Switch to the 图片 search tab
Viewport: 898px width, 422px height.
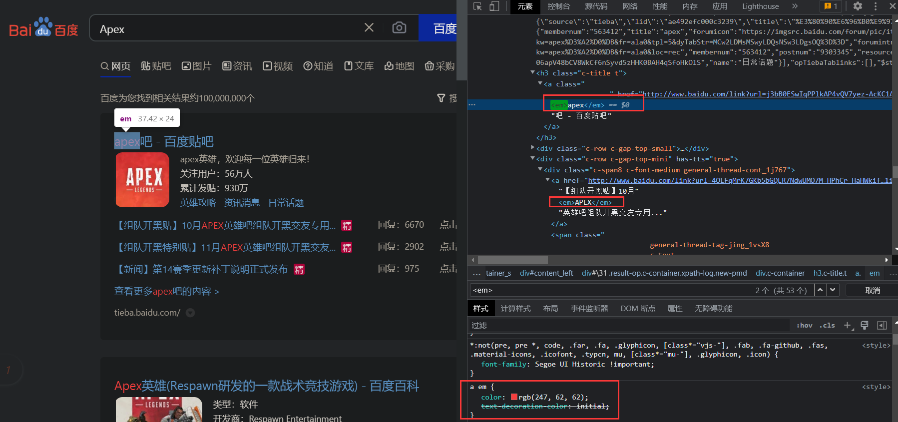196,66
